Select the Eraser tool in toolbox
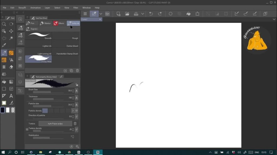The width and height of the screenshot is (277, 155). pos(11,67)
